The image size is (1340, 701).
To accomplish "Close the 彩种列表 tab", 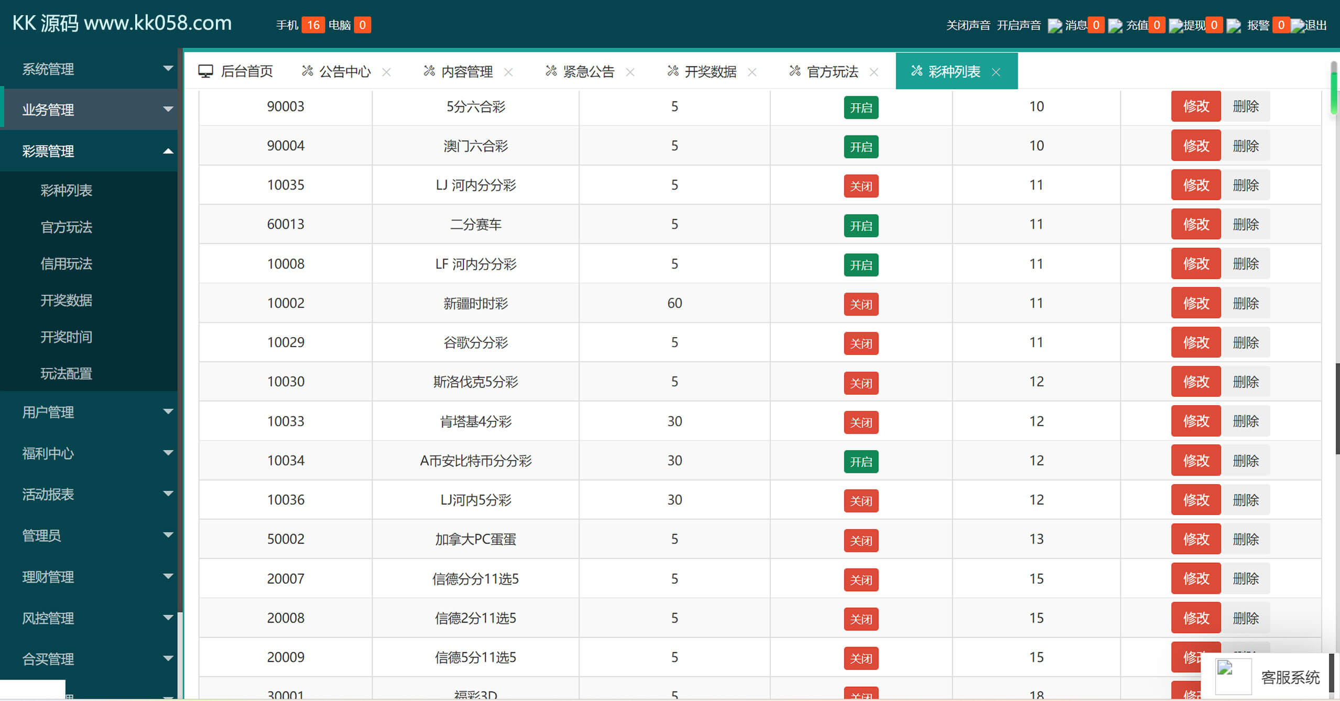I will 996,72.
